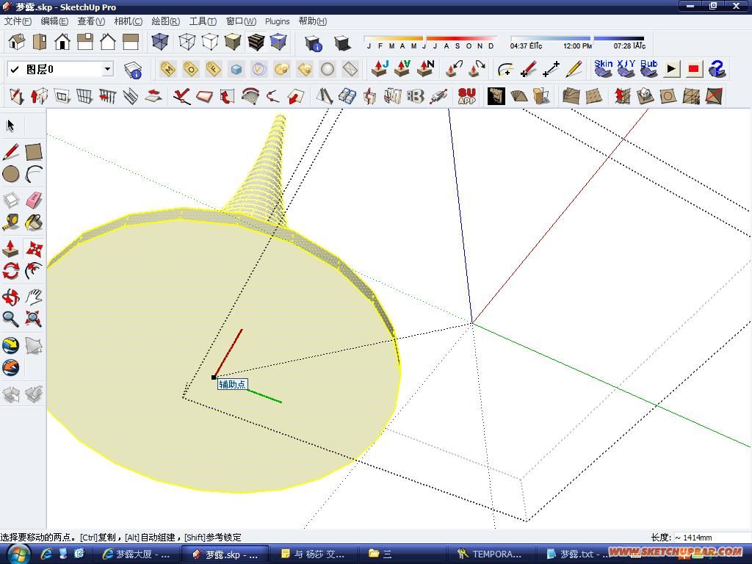Open the Windows Start button
752x564 pixels.
[17, 554]
